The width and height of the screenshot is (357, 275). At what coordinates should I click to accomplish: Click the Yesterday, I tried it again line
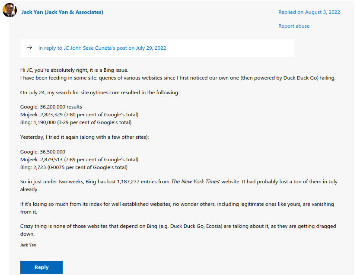[84, 137]
